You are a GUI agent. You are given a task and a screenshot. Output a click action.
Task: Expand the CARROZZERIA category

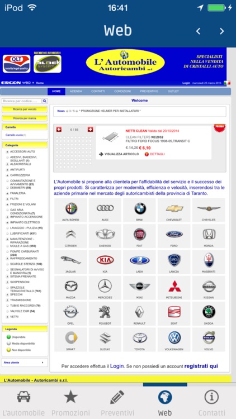pos(7,175)
